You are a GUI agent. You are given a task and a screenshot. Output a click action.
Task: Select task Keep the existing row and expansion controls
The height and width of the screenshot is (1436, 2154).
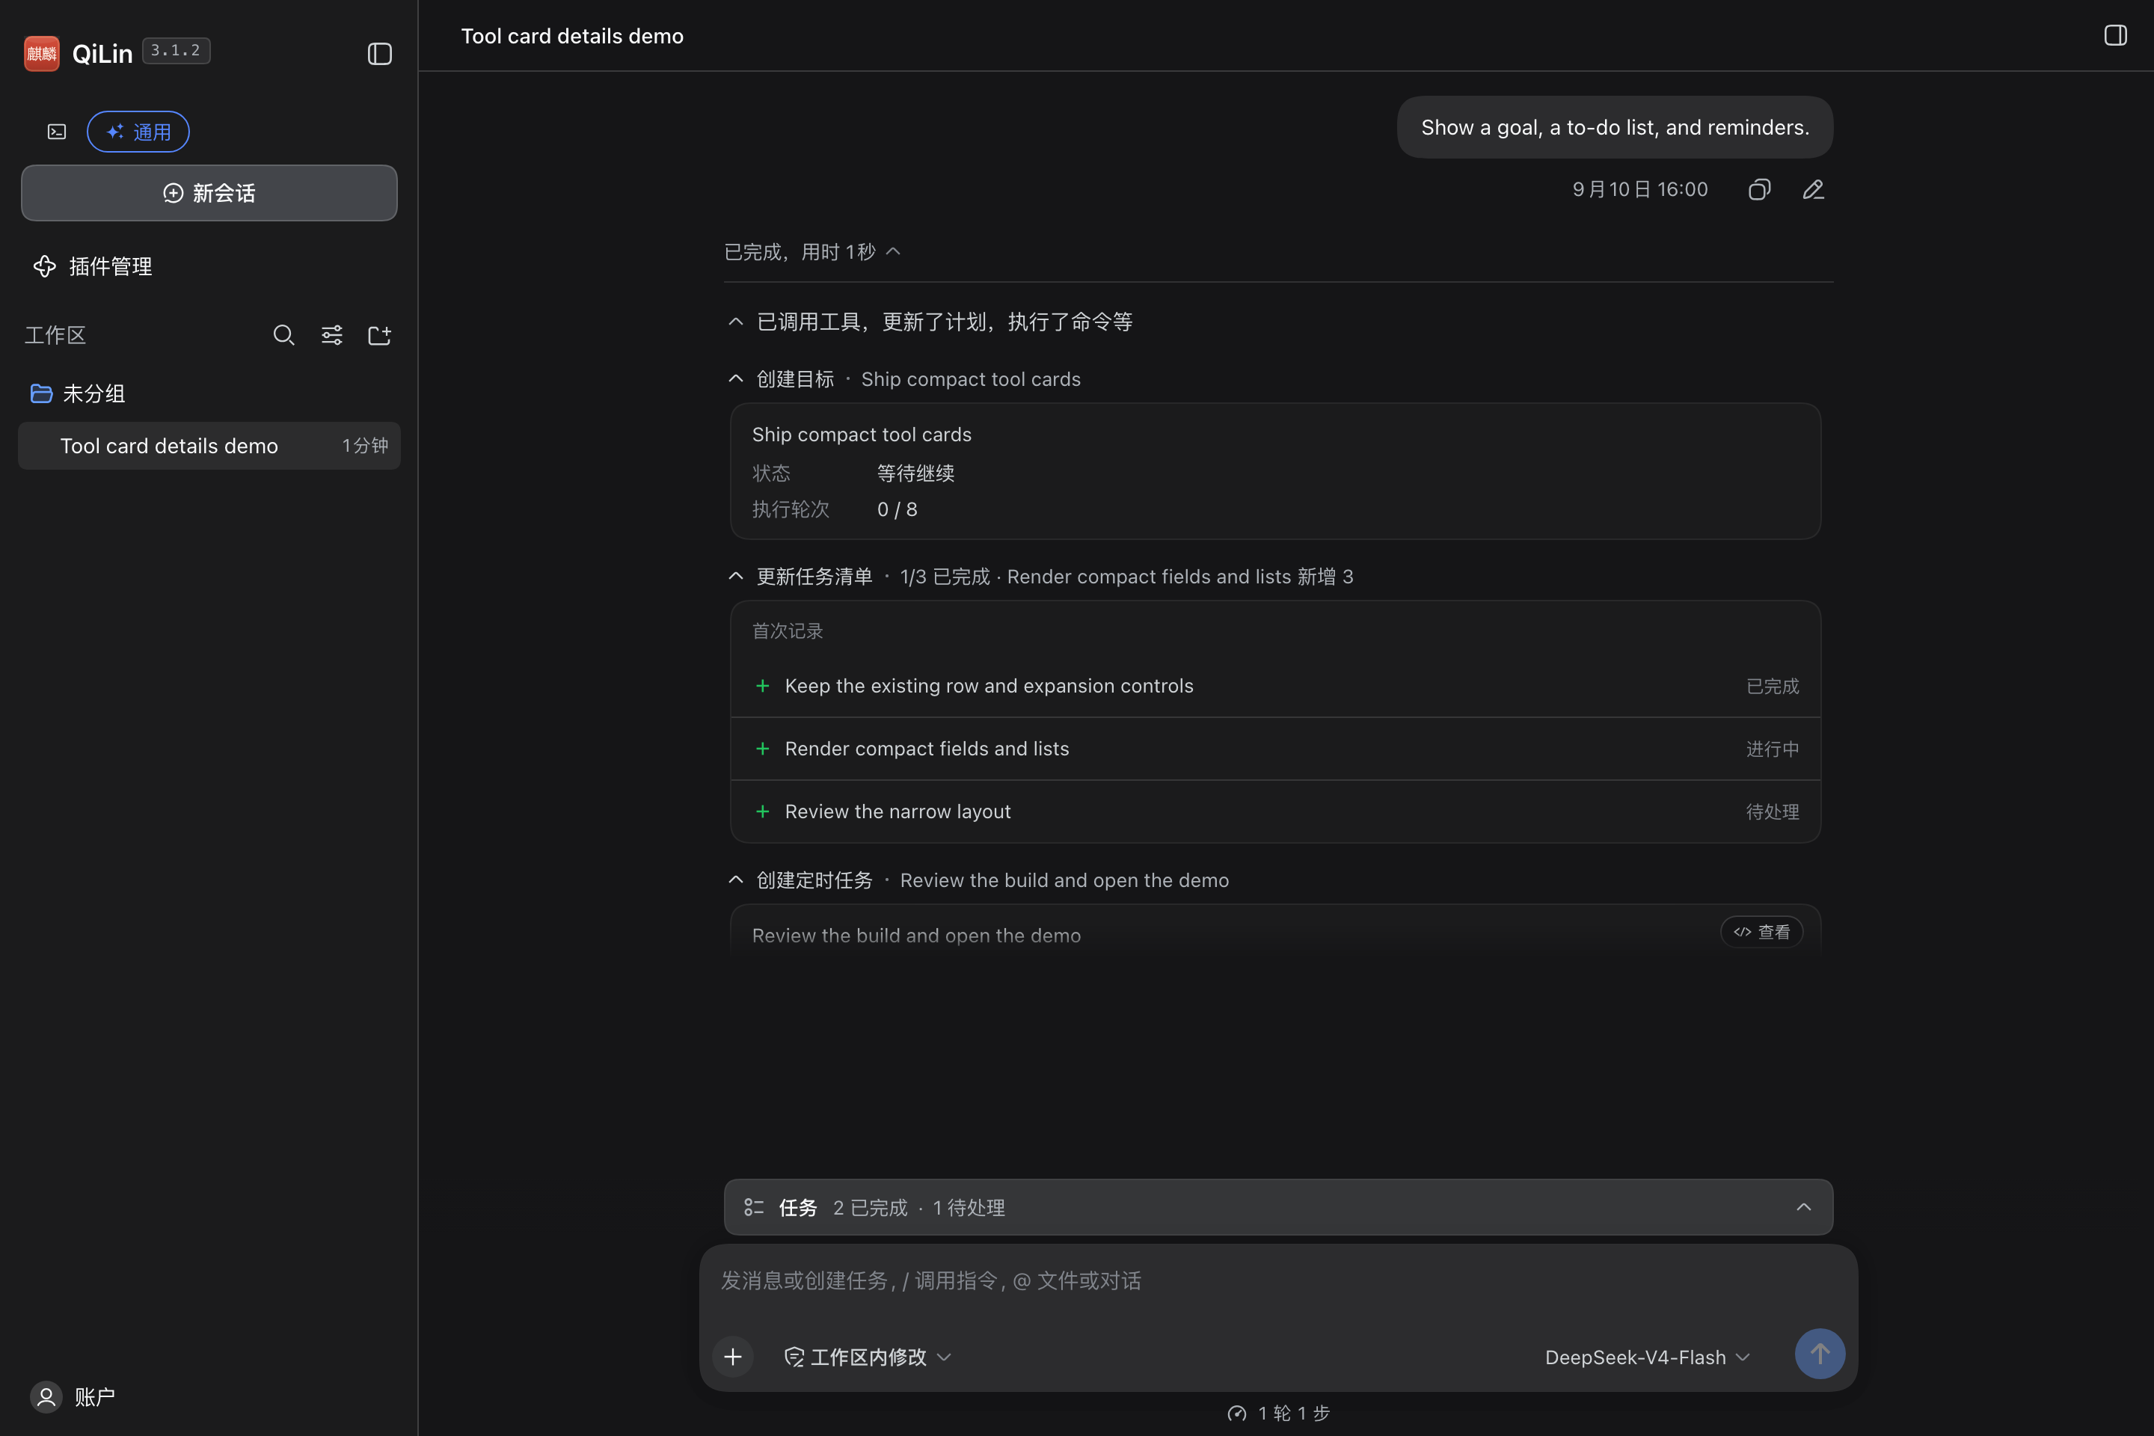click(1276, 686)
